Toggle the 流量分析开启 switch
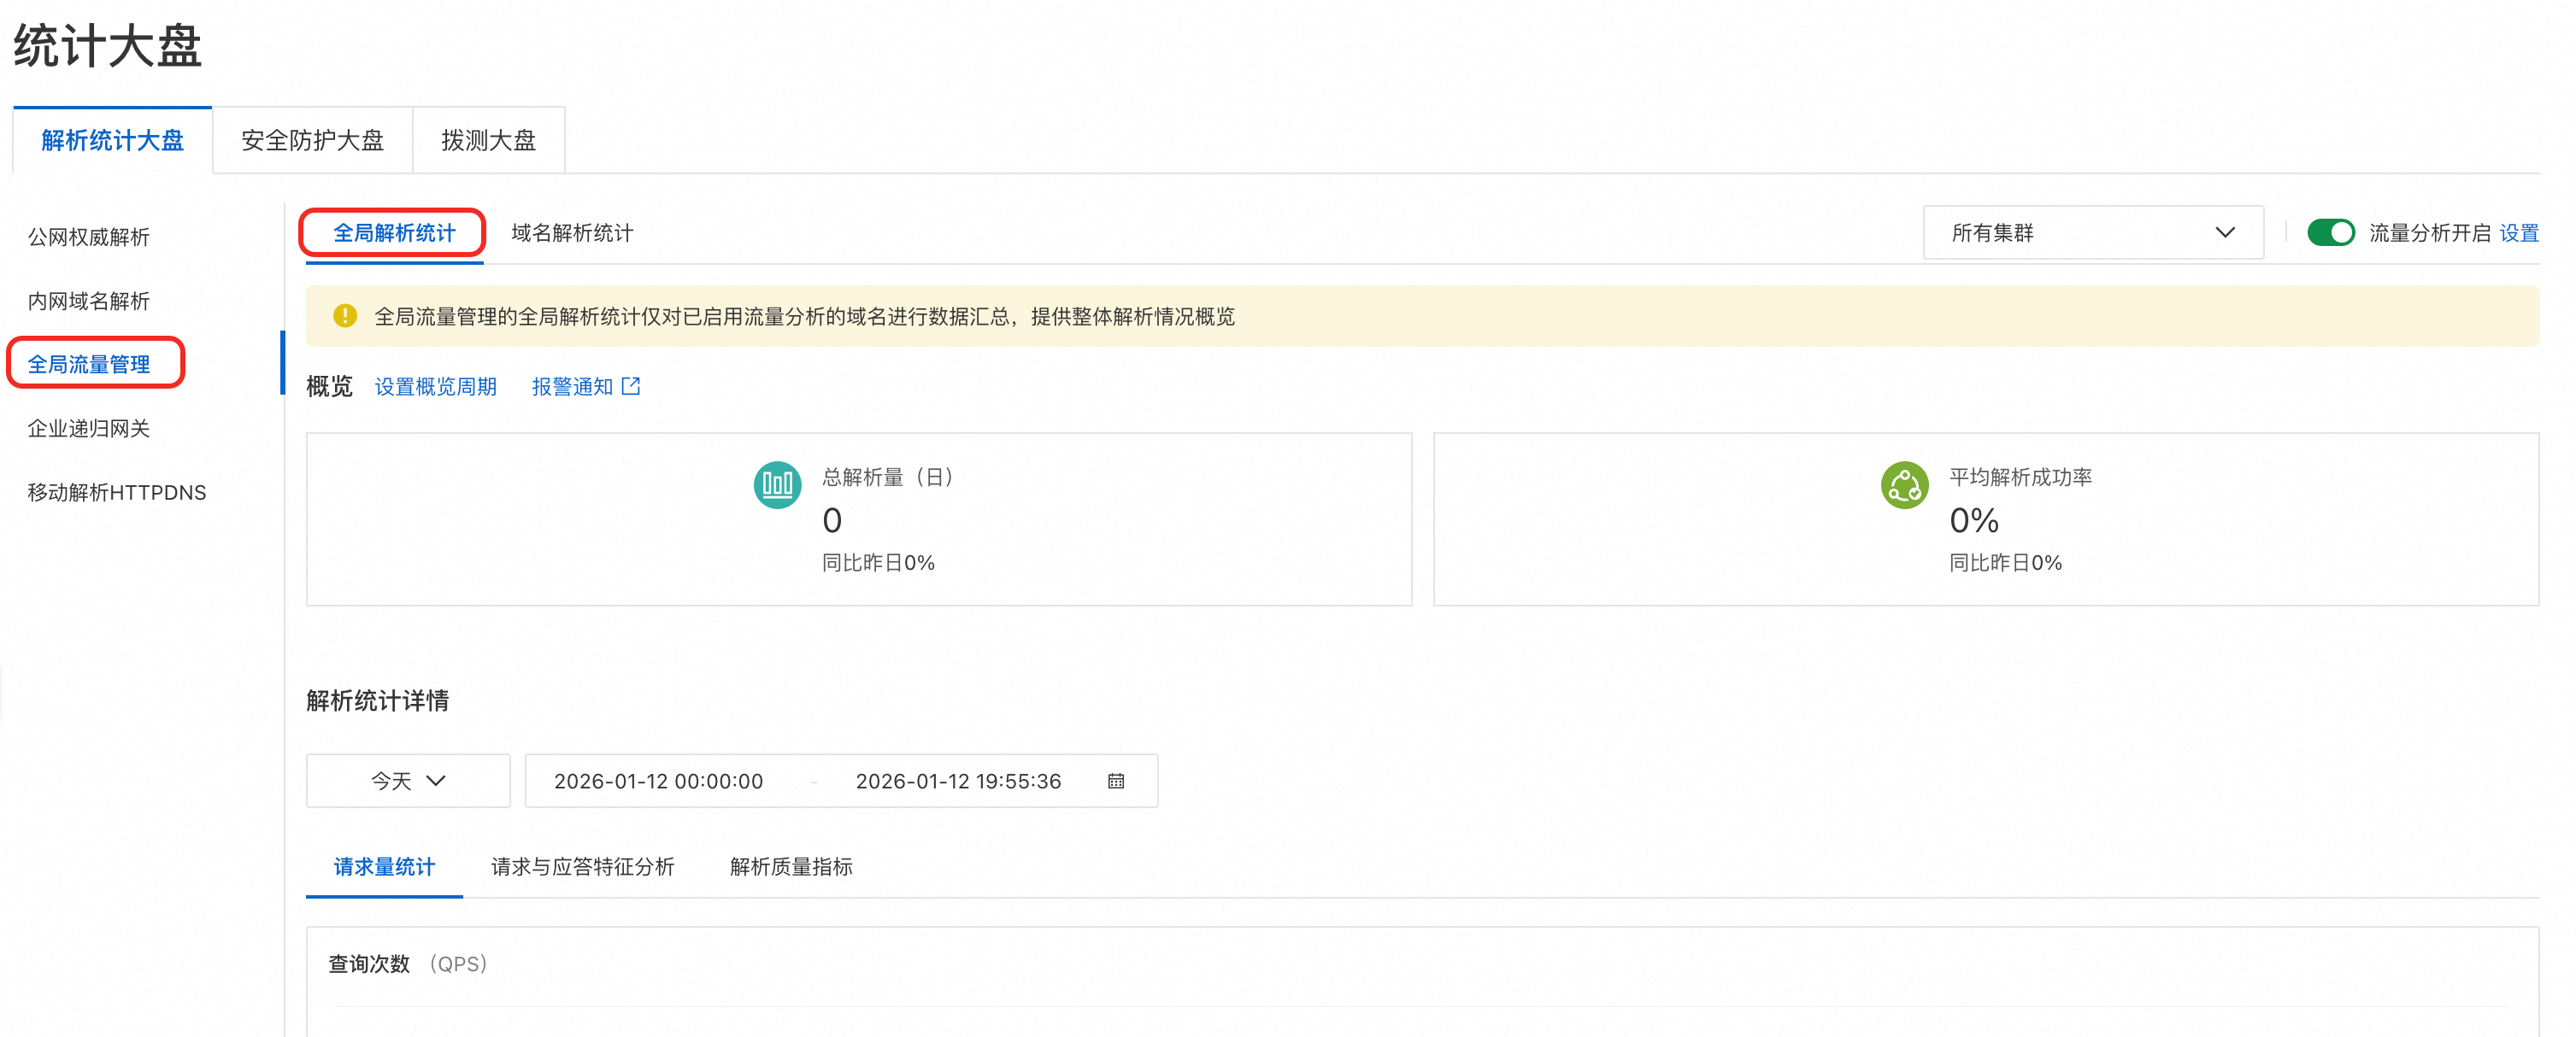The width and height of the screenshot is (2576, 1037). (2329, 233)
